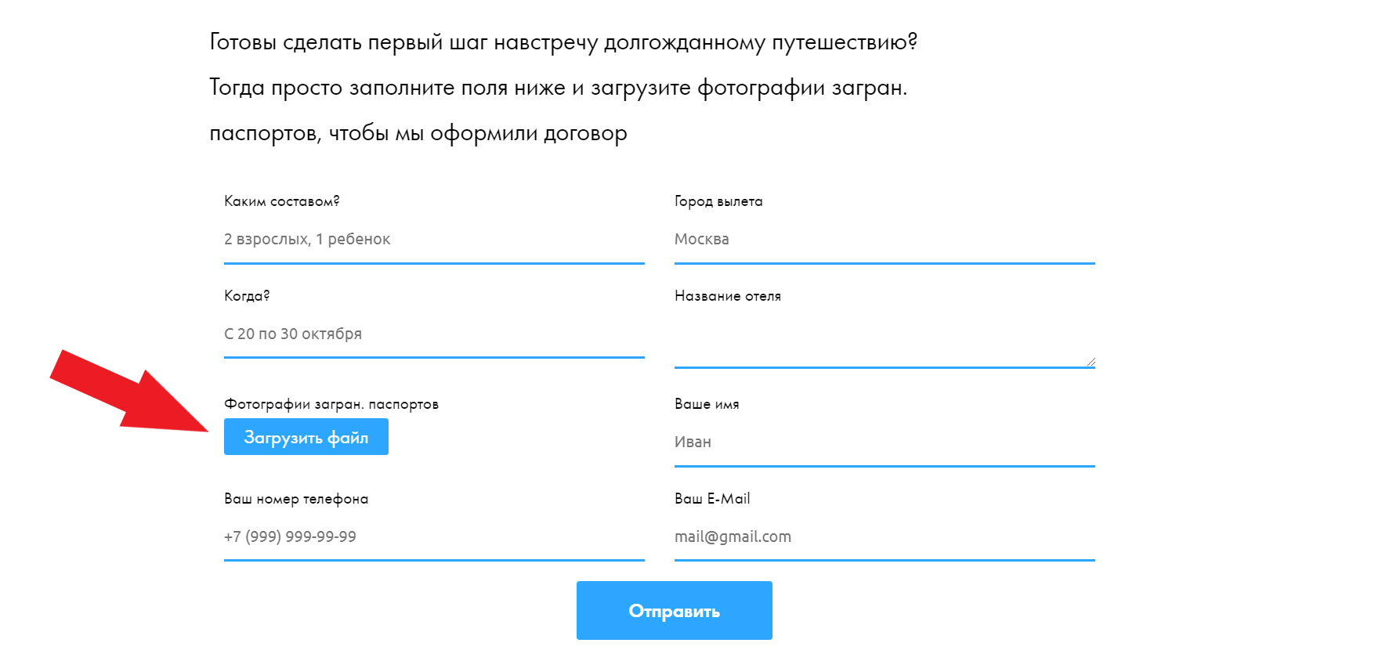Click the "Каким составом?" input field
This screenshot has height=661, width=1382.
pos(433,240)
